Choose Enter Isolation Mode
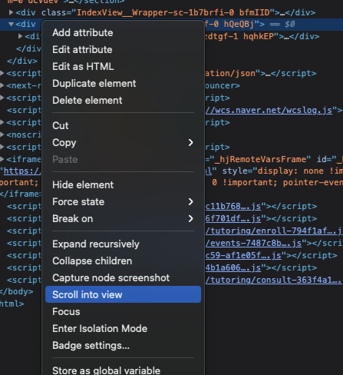343x375 pixels. [x=100, y=329]
